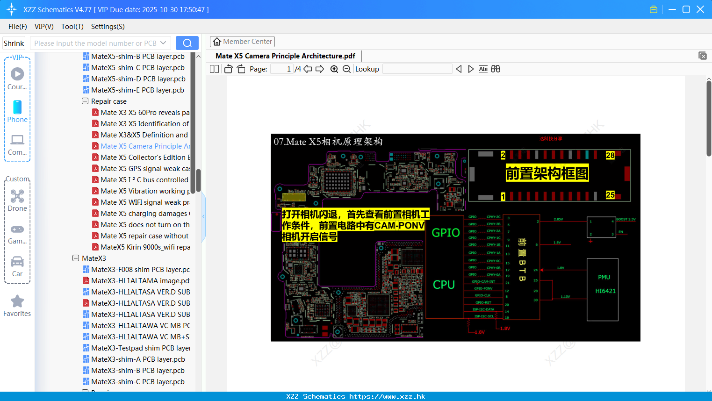Open the Settings(S) menu
Viewport: 712px width, 401px height.
pyautogui.click(x=108, y=27)
